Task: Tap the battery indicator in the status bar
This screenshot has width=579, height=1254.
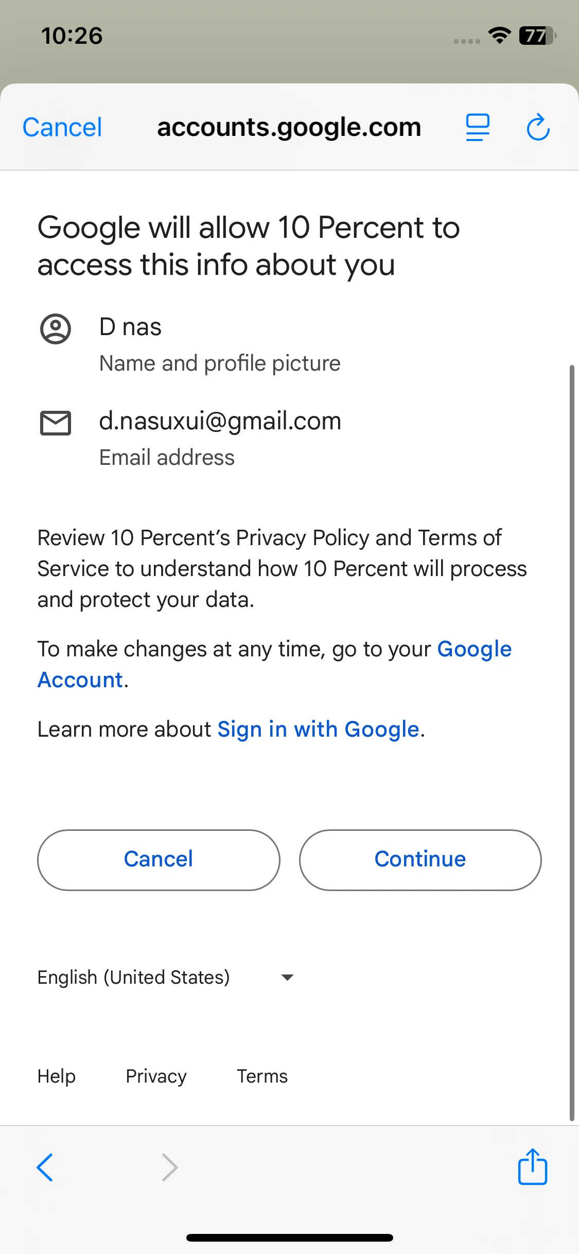Action: [x=537, y=36]
